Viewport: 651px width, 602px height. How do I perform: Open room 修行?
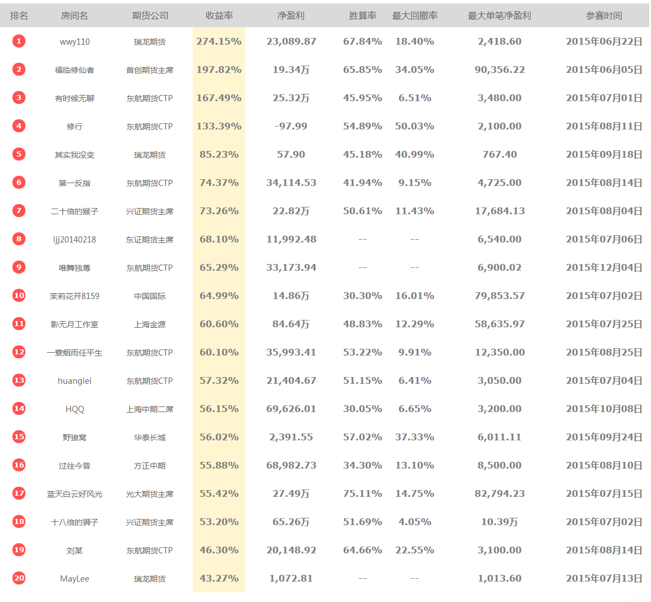pos(75,127)
